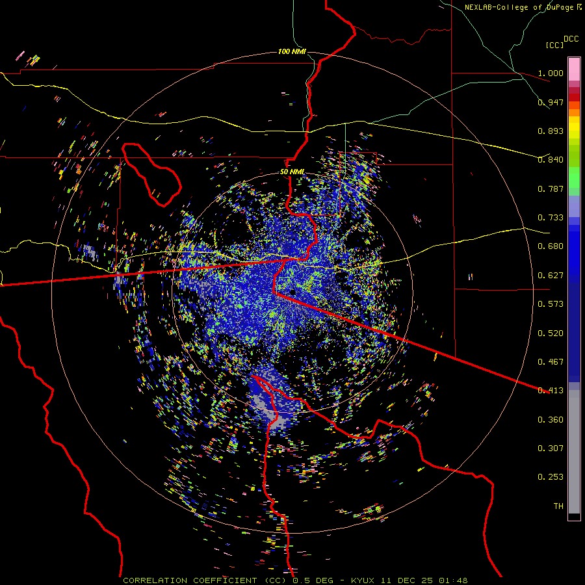Select the 0.733 scale value
This screenshot has width=585, height=585.
tap(551, 218)
